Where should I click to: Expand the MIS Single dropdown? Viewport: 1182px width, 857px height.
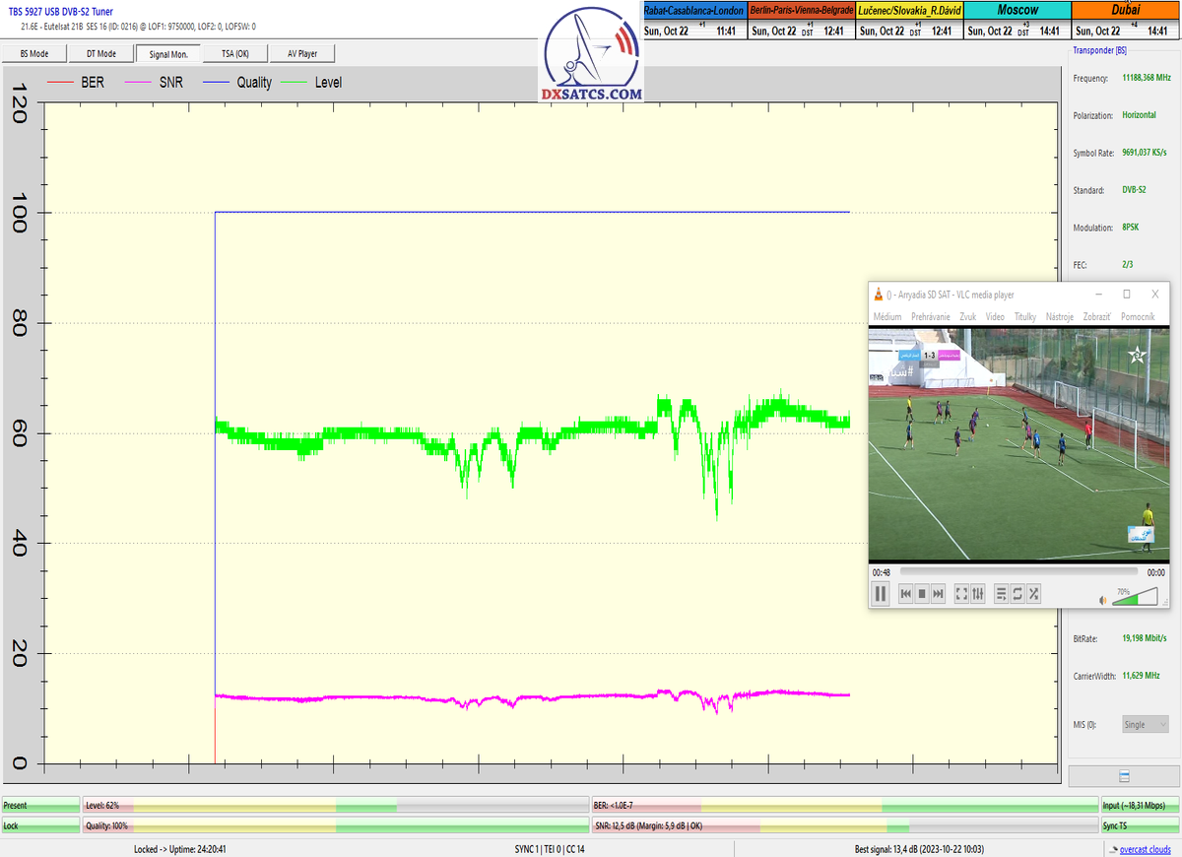[1146, 724]
